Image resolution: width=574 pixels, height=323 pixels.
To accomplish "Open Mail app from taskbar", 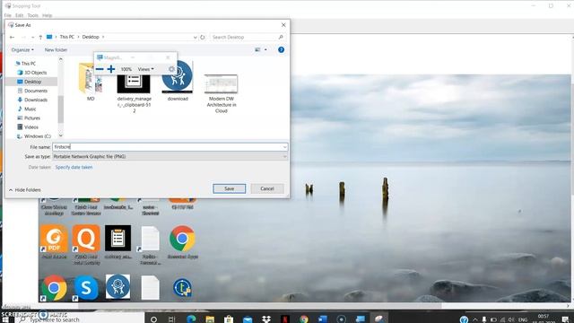I will pyautogui.click(x=248, y=319).
